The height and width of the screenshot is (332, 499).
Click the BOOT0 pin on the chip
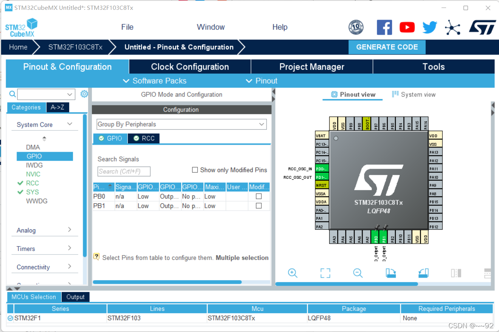[x=367, y=123]
